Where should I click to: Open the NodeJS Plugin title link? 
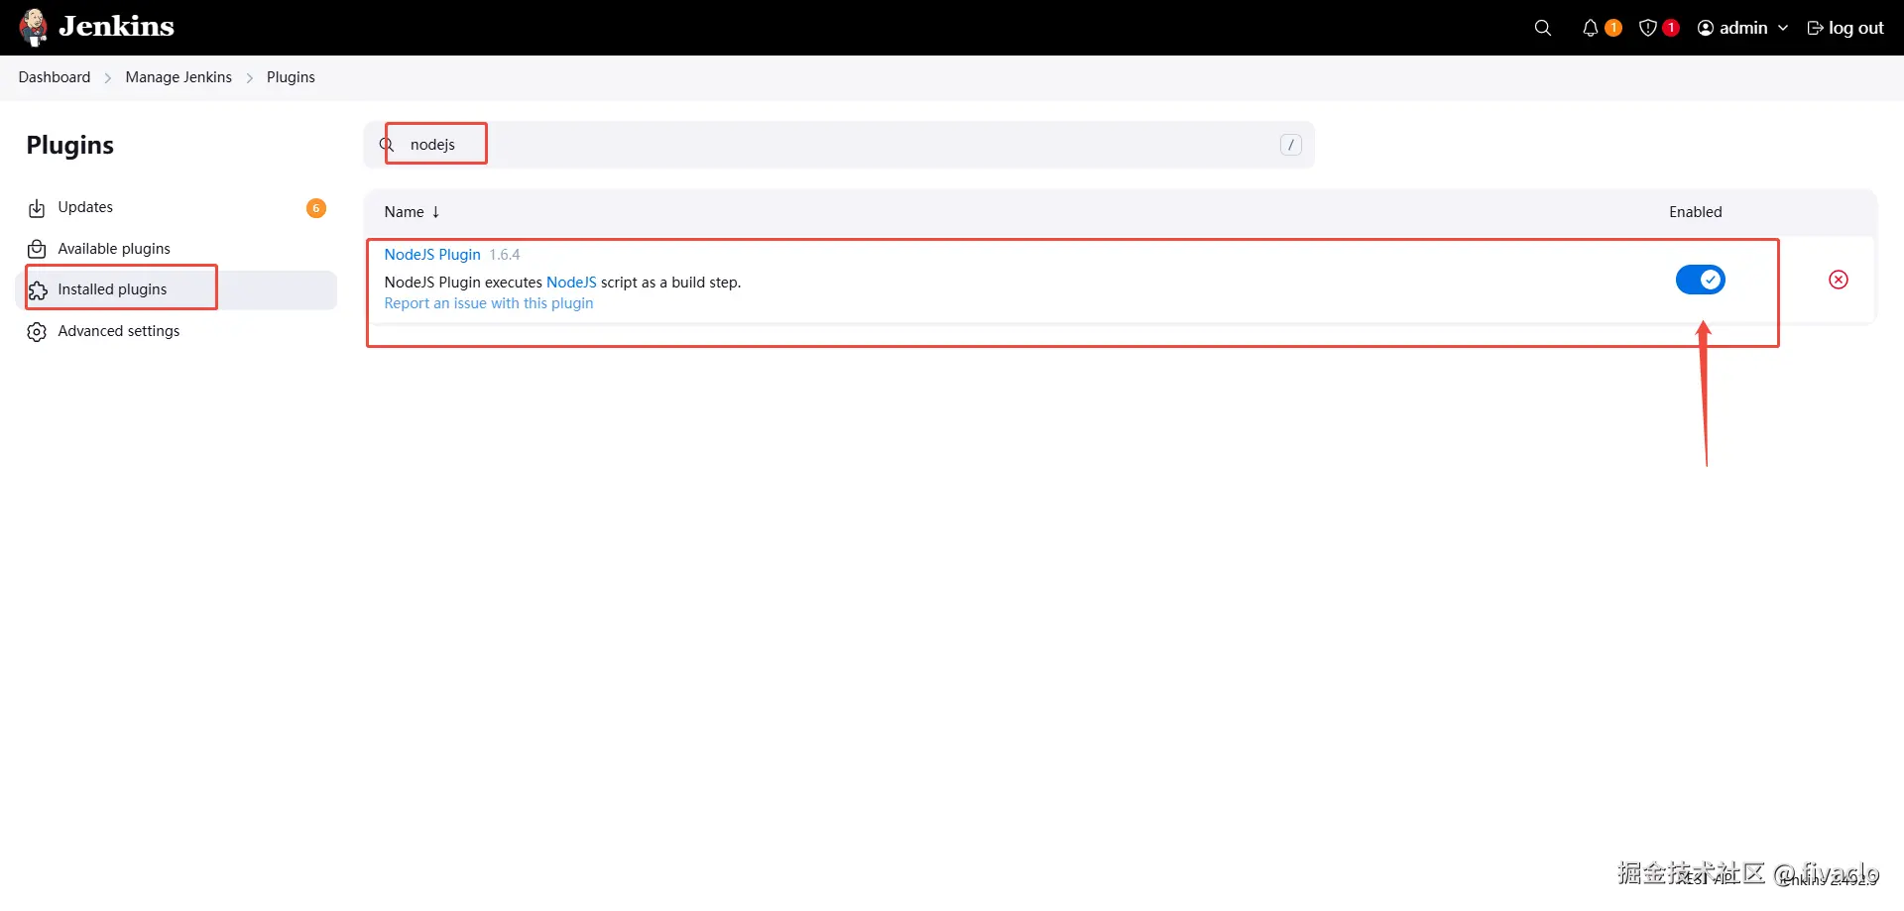coord(432,255)
